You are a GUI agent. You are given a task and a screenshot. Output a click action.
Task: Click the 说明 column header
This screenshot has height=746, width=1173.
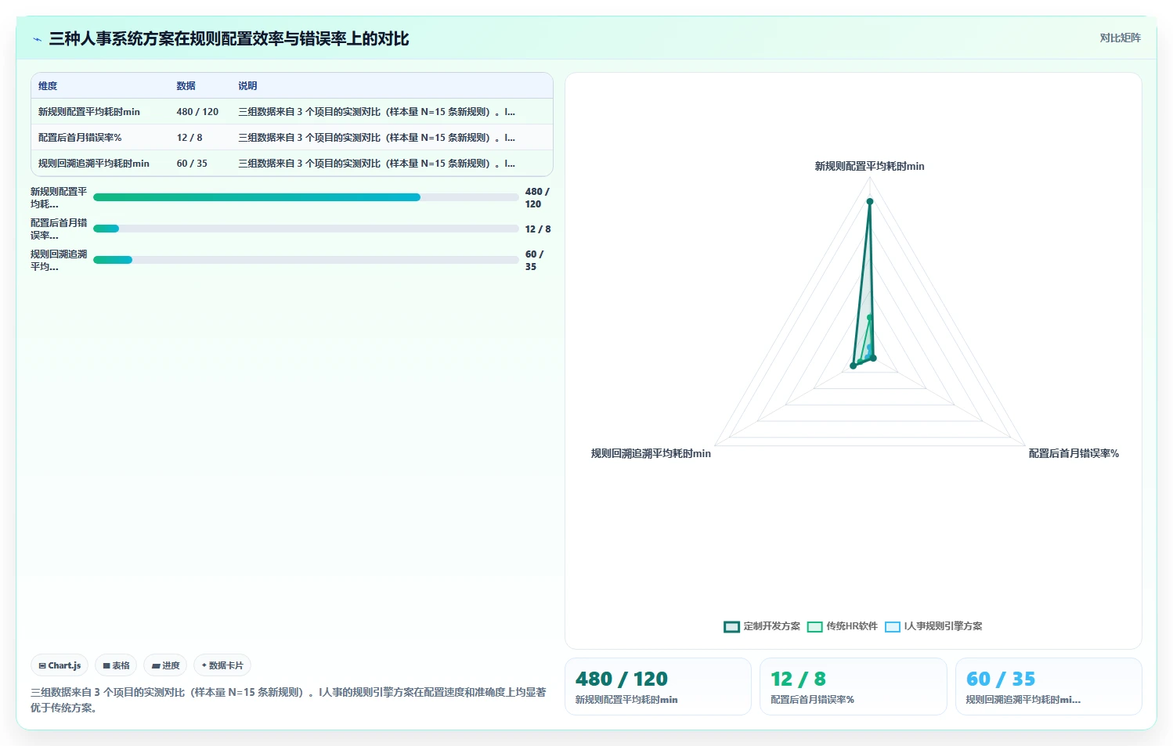tap(247, 86)
